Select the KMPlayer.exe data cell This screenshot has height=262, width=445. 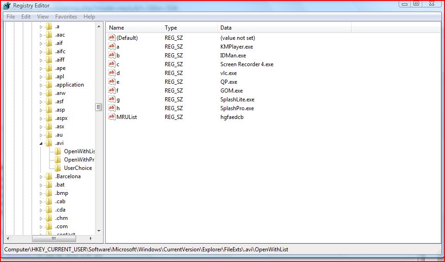point(236,47)
